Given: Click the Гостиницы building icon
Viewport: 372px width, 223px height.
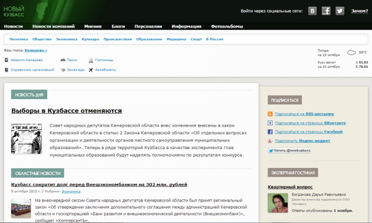Looking at the screenshot, I should point(91,60).
